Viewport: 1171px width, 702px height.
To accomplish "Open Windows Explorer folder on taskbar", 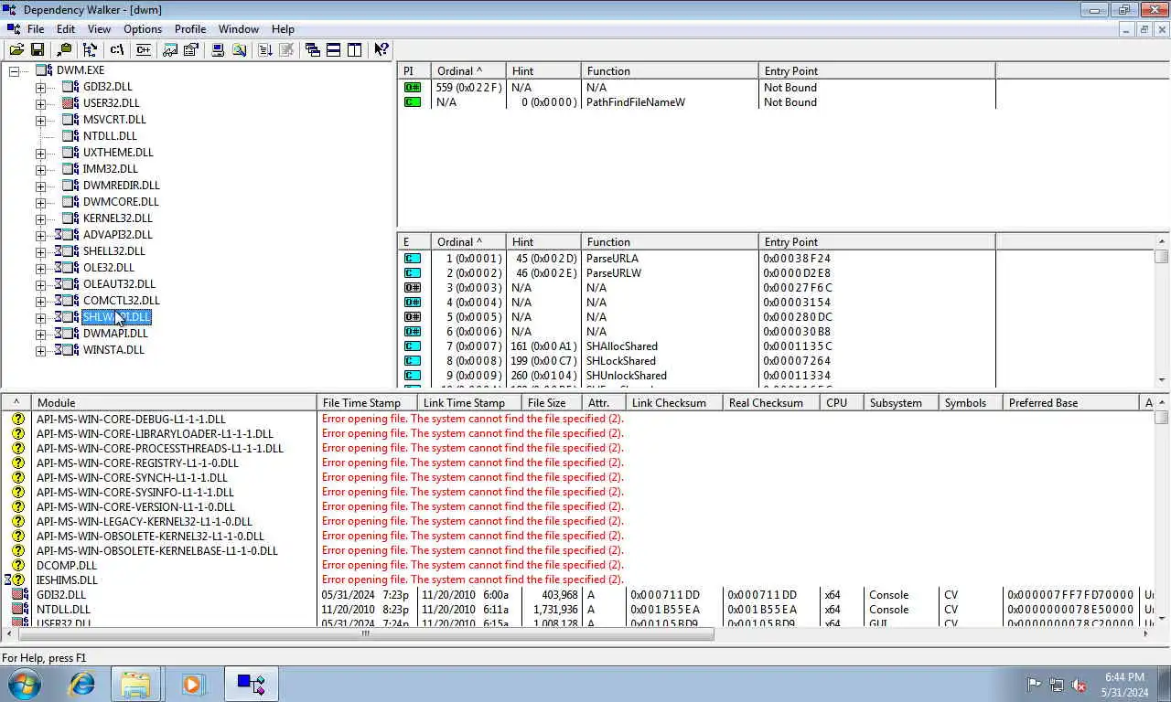I will coord(135,684).
